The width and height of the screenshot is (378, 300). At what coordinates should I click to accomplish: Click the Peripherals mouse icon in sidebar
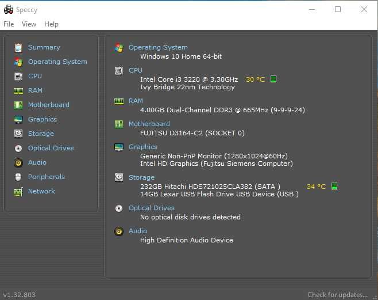pyautogui.click(x=18, y=177)
